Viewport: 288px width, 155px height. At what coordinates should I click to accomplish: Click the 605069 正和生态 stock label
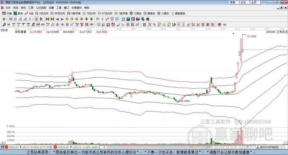pyautogui.click(x=277, y=32)
